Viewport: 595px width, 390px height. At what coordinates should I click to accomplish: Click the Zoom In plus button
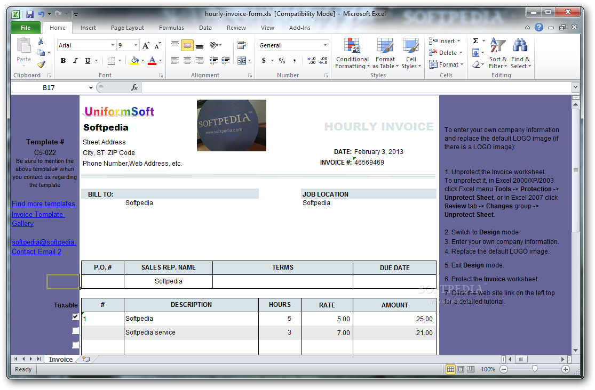tap(566, 369)
